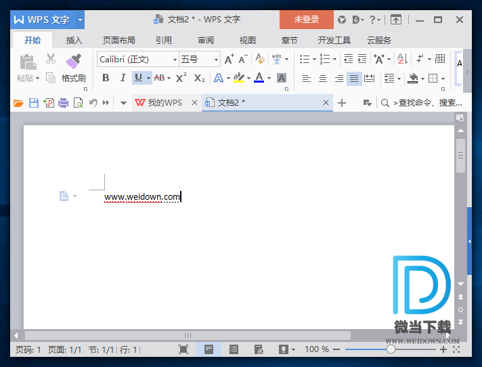Click the 未登录 login button

(x=306, y=20)
